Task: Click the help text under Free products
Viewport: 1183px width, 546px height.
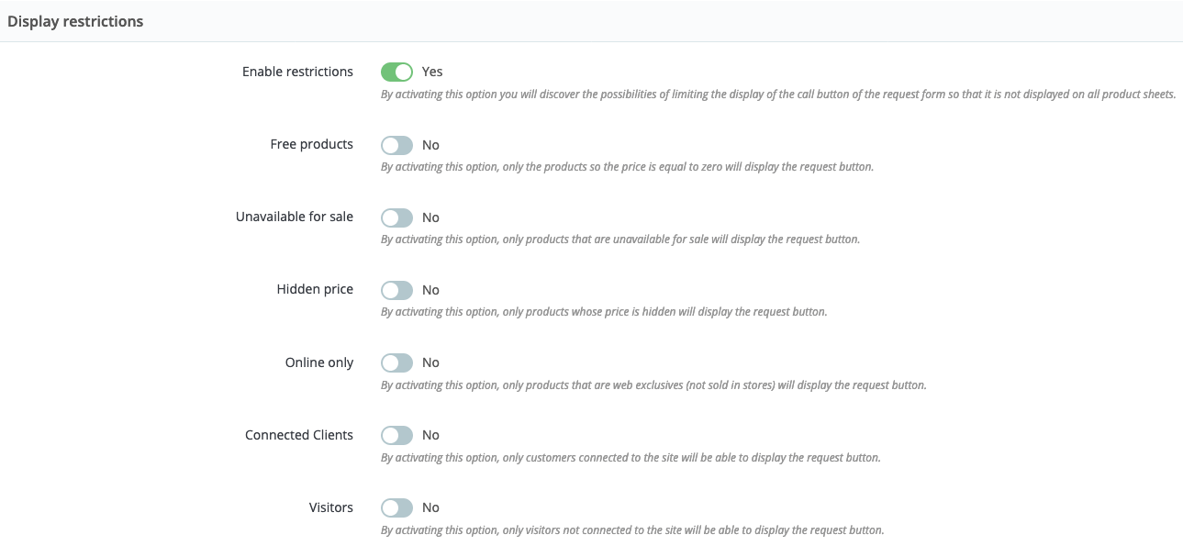Action: click(x=627, y=167)
